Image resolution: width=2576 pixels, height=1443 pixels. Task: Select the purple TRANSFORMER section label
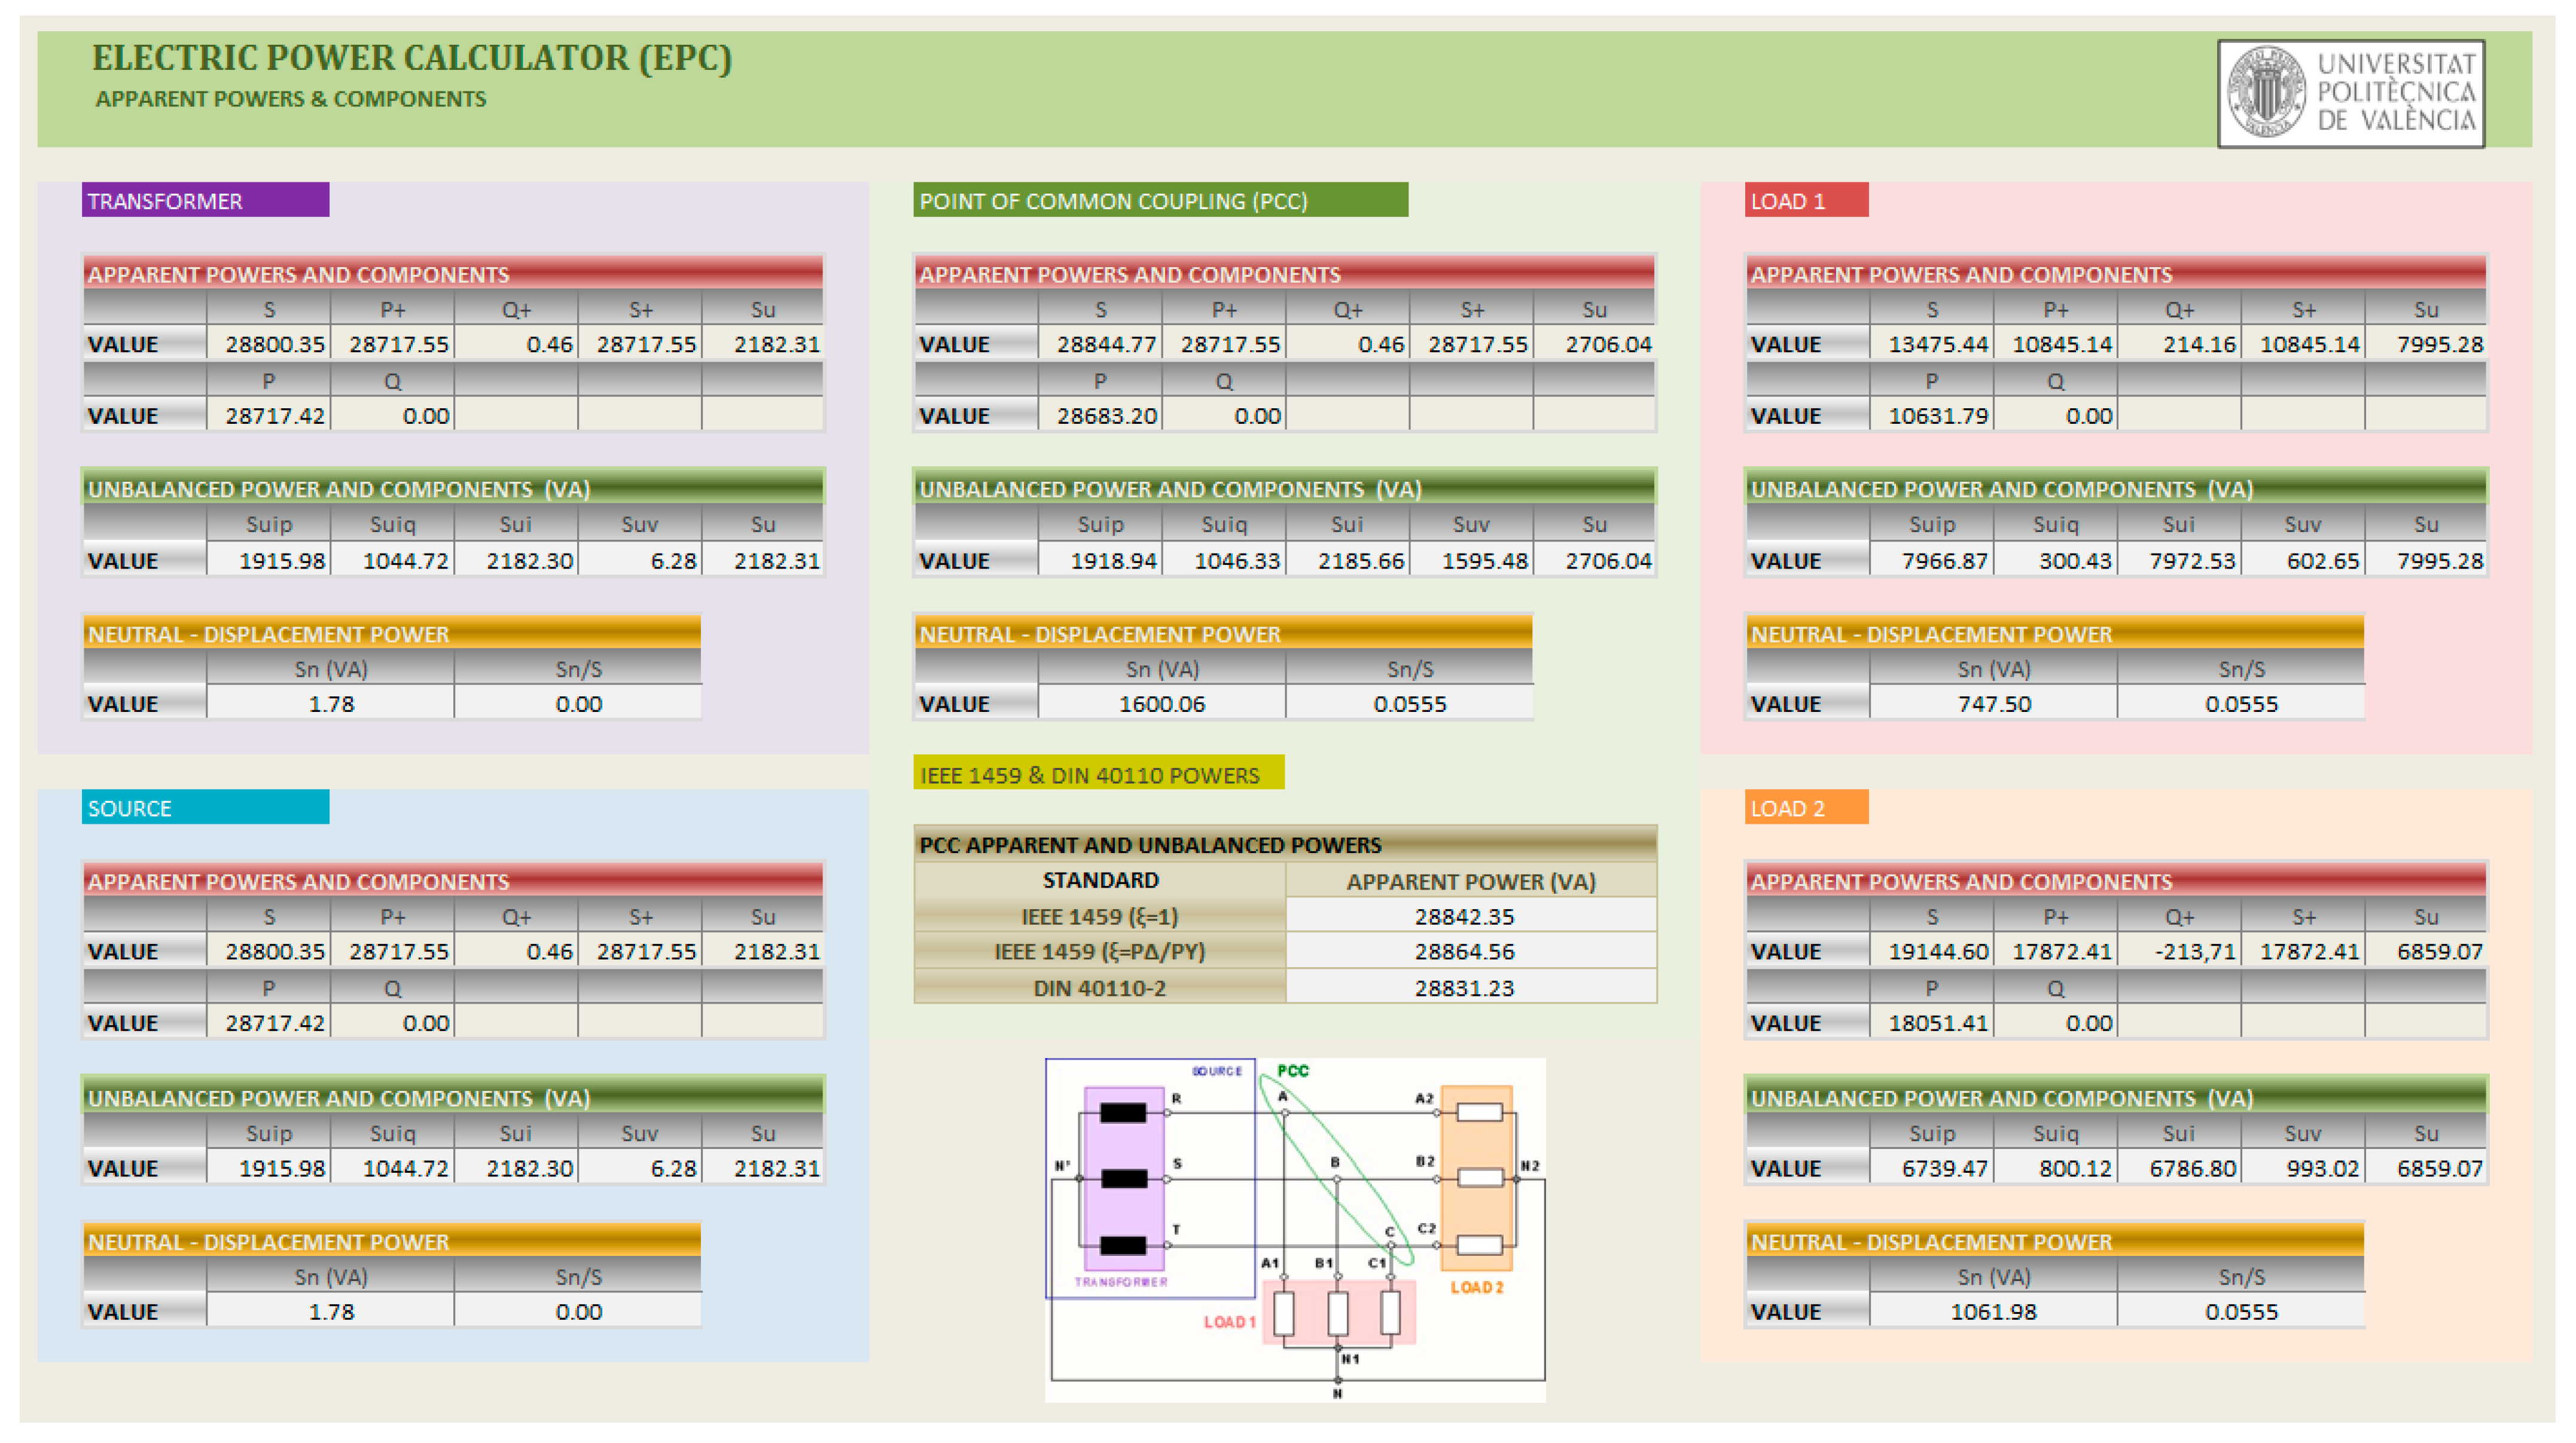pos(205,200)
